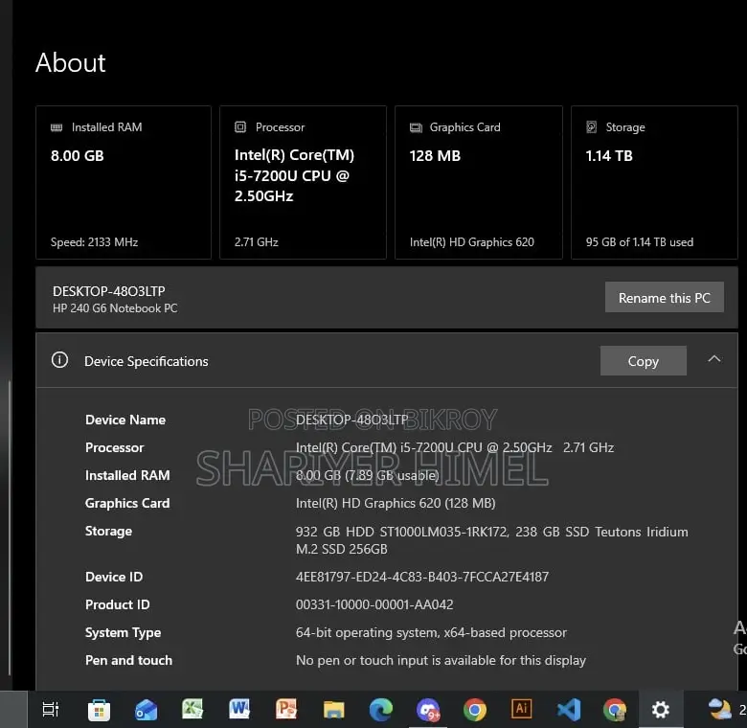Launch Outlook from the taskbar

click(147, 710)
